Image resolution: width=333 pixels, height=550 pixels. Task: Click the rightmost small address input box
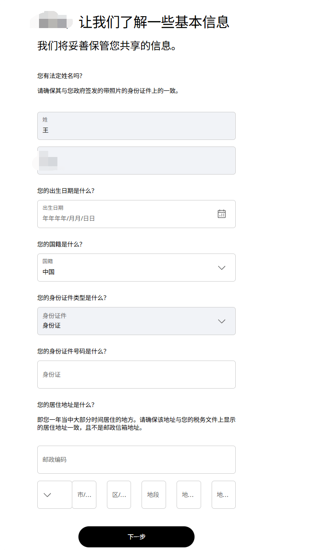(223, 495)
